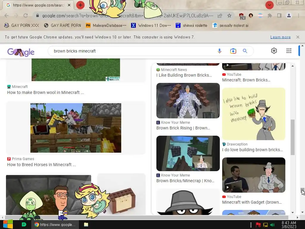Submit search with the magnifier icon

245,51
